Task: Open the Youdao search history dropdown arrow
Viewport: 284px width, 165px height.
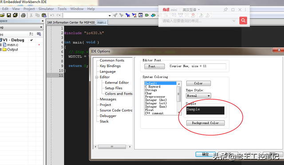Action: 234,21
